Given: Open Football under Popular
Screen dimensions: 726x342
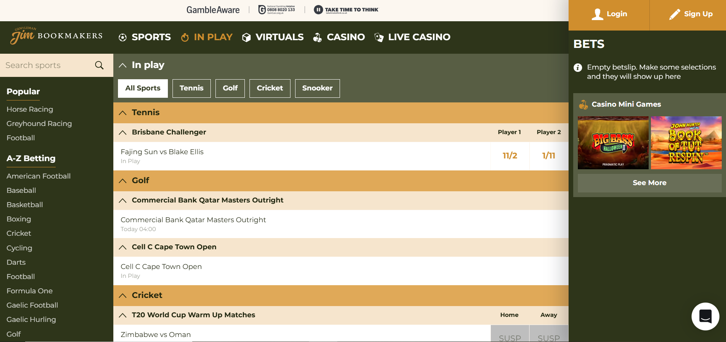Looking at the screenshot, I should click(20, 138).
